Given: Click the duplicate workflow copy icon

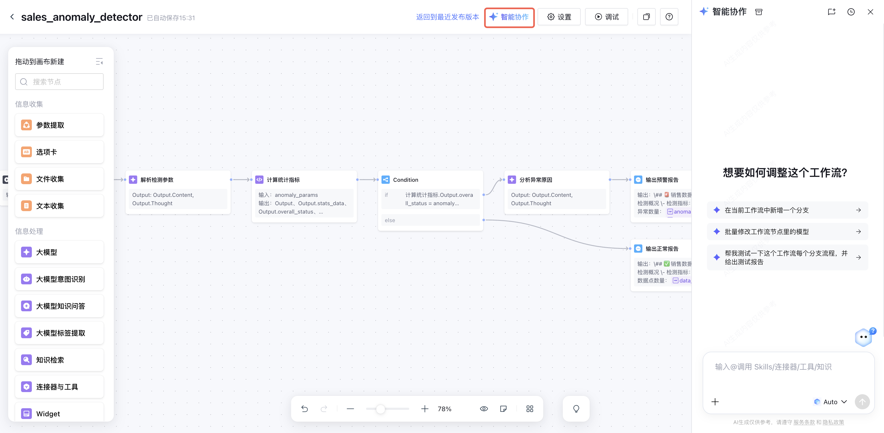Looking at the screenshot, I should tap(646, 17).
